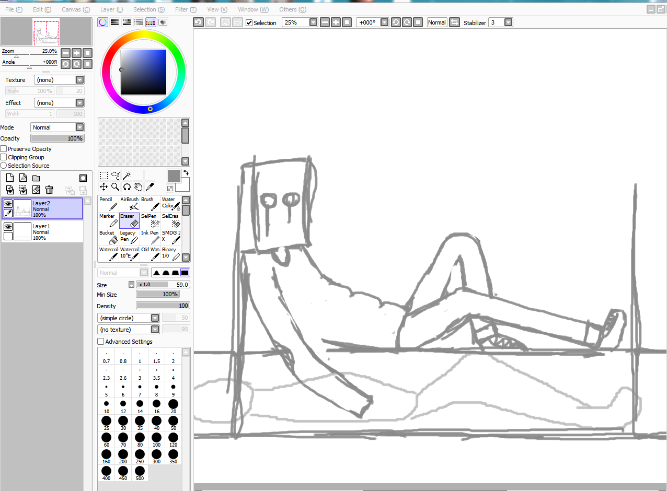This screenshot has width=667, height=491.
Task: Pick the Bucket fill tool
Action: pyautogui.click(x=108, y=237)
